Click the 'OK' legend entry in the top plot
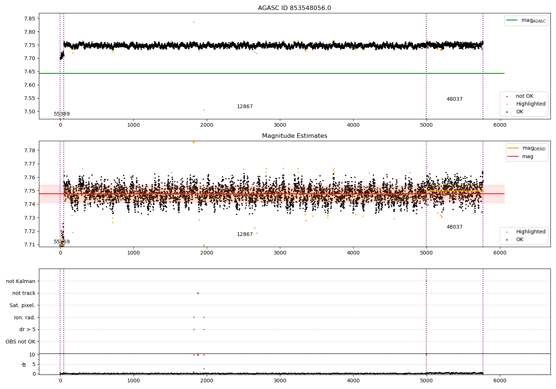The image size is (556, 389). [520, 112]
